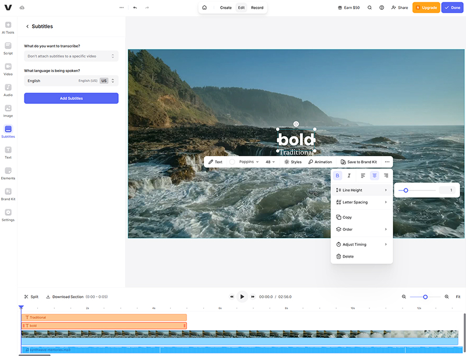The width and height of the screenshot is (466, 356).
Task: Select the Traditional clip on the timeline
Action: coord(104,318)
